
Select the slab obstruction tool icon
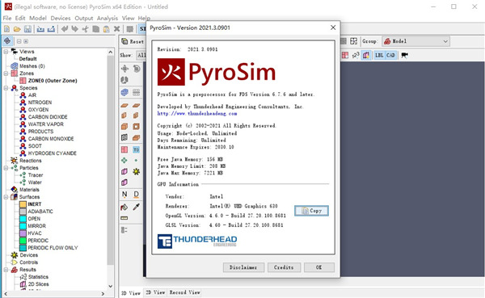coord(124,106)
